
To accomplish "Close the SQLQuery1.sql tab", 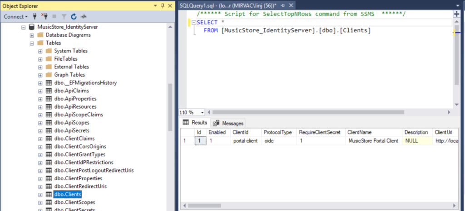I will coord(291,5).
